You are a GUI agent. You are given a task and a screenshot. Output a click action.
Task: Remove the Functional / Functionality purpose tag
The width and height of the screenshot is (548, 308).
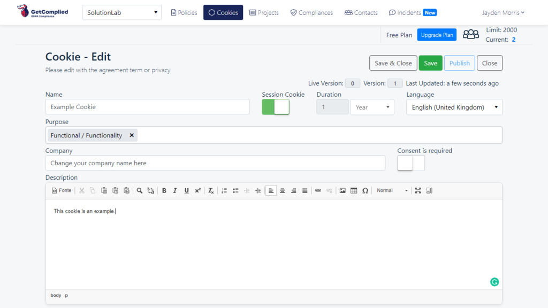(132, 135)
